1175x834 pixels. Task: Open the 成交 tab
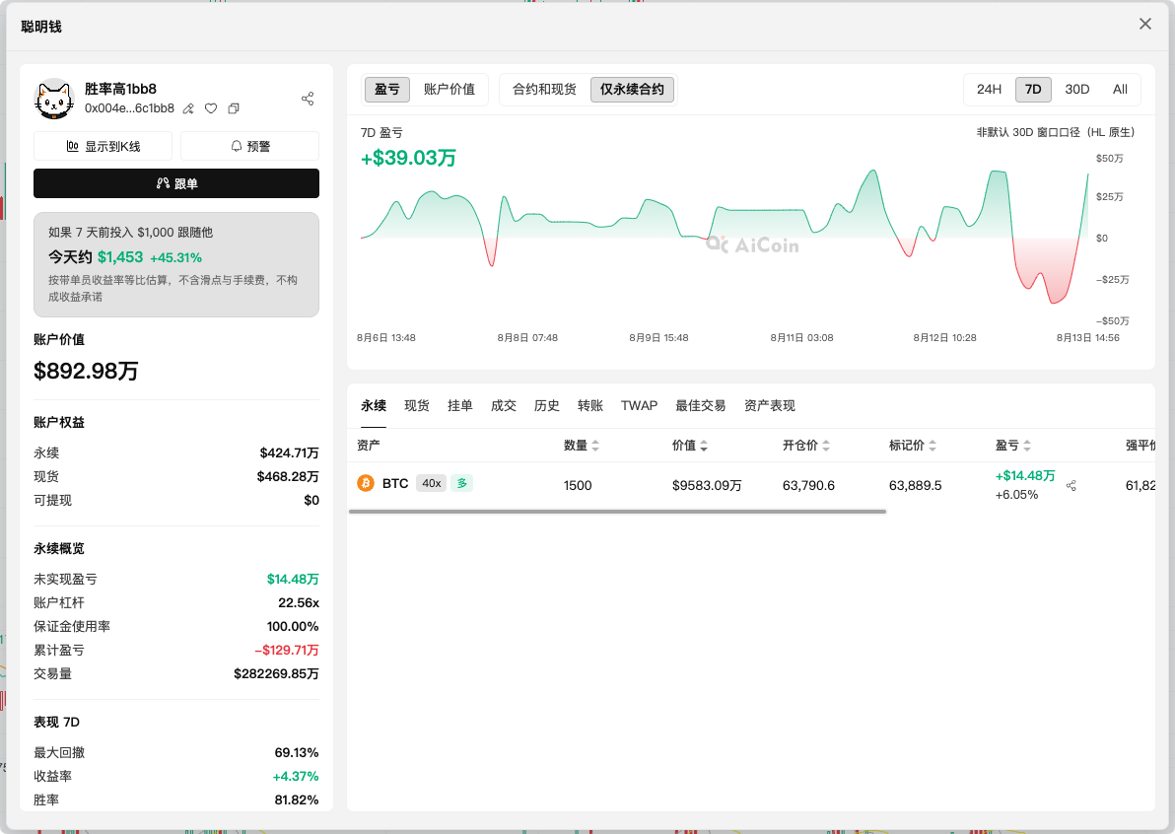[x=504, y=405]
